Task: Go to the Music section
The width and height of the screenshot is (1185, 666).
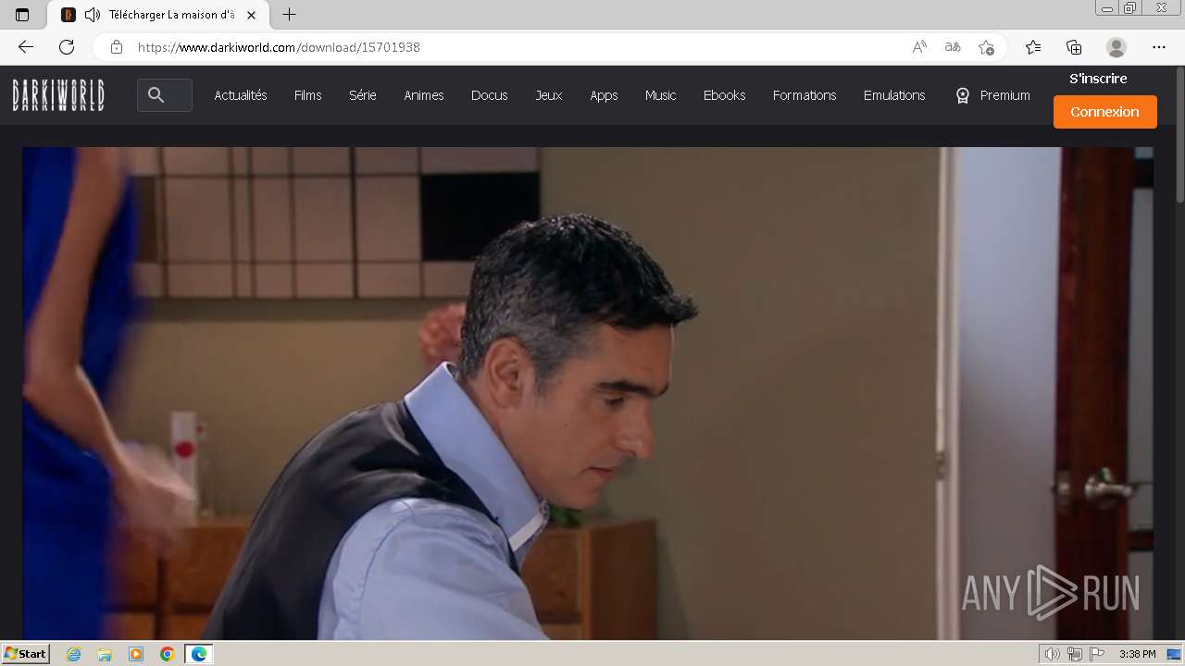Action: point(661,95)
